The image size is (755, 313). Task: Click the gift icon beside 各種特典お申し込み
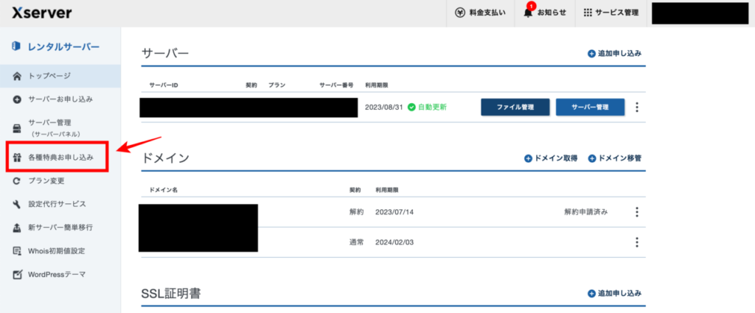[18, 157]
